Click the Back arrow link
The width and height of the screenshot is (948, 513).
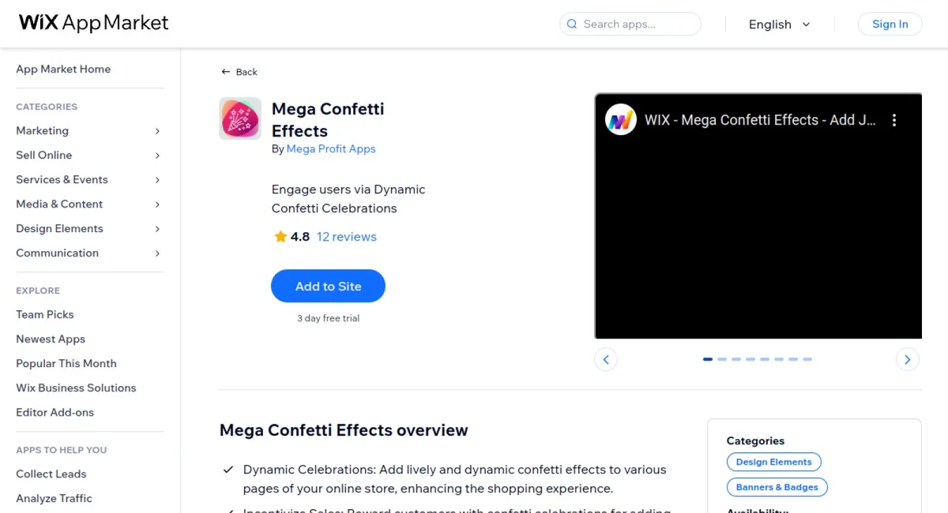239,72
